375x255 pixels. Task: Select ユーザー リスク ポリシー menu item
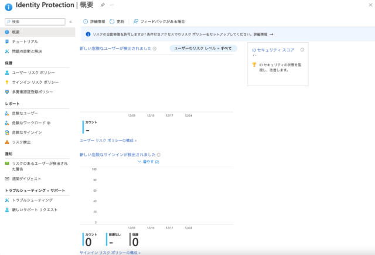click(x=33, y=73)
